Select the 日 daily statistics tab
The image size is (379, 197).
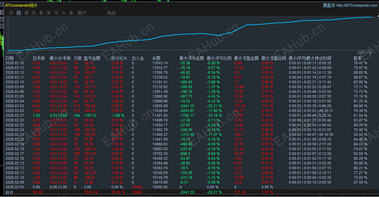tap(19, 13)
